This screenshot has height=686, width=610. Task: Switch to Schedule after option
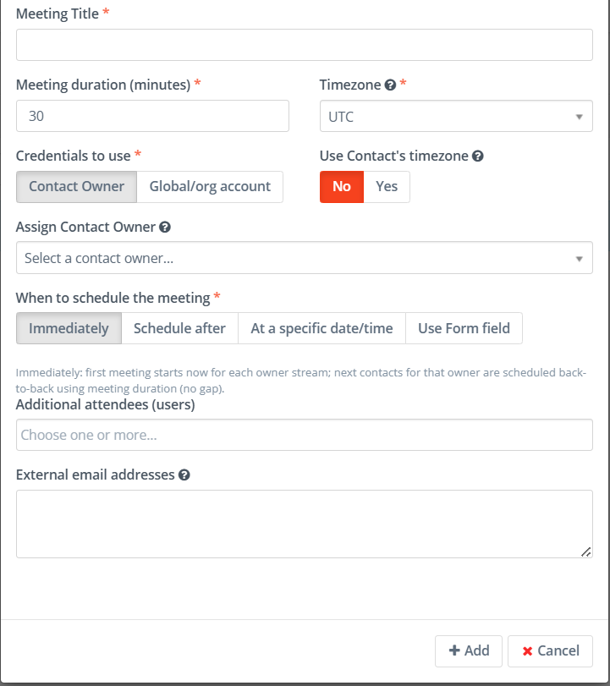180,328
